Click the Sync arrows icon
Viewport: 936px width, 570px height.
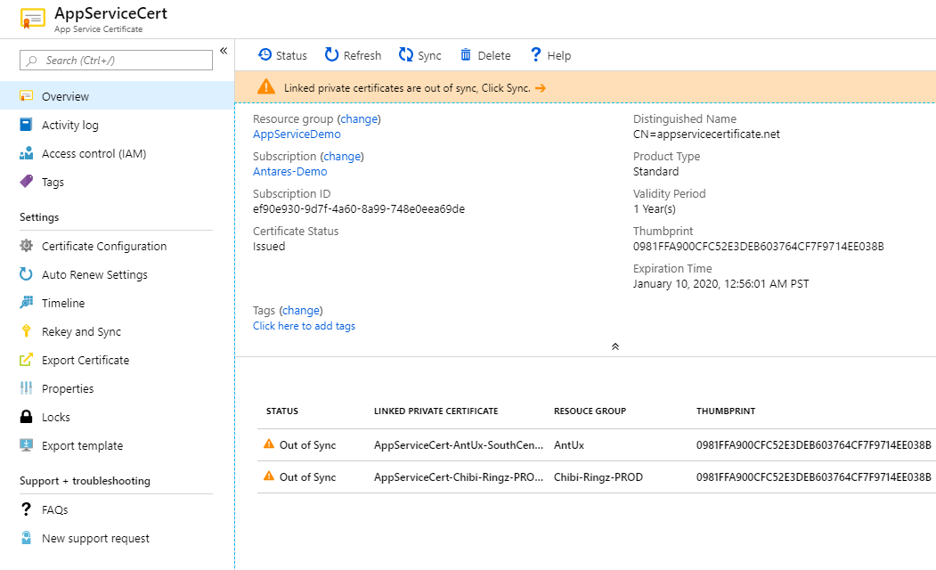406,55
